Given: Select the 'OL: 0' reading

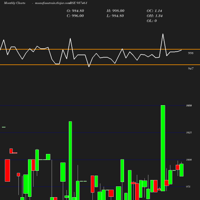Looking at the screenshot, I should pyautogui.click(x=152, y=21).
